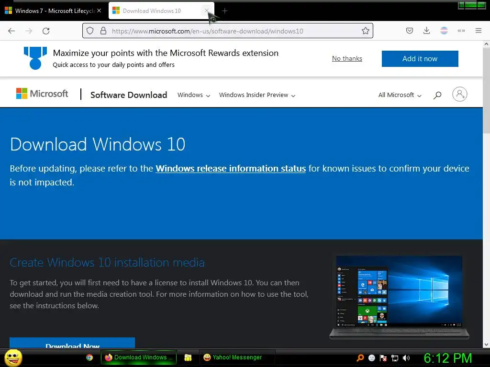Image resolution: width=490 pixels, height=367 pixels.
Task: Open Yahoo! Messenger from the taskbar
Action: pyautogui.click(x=237, y=357)
